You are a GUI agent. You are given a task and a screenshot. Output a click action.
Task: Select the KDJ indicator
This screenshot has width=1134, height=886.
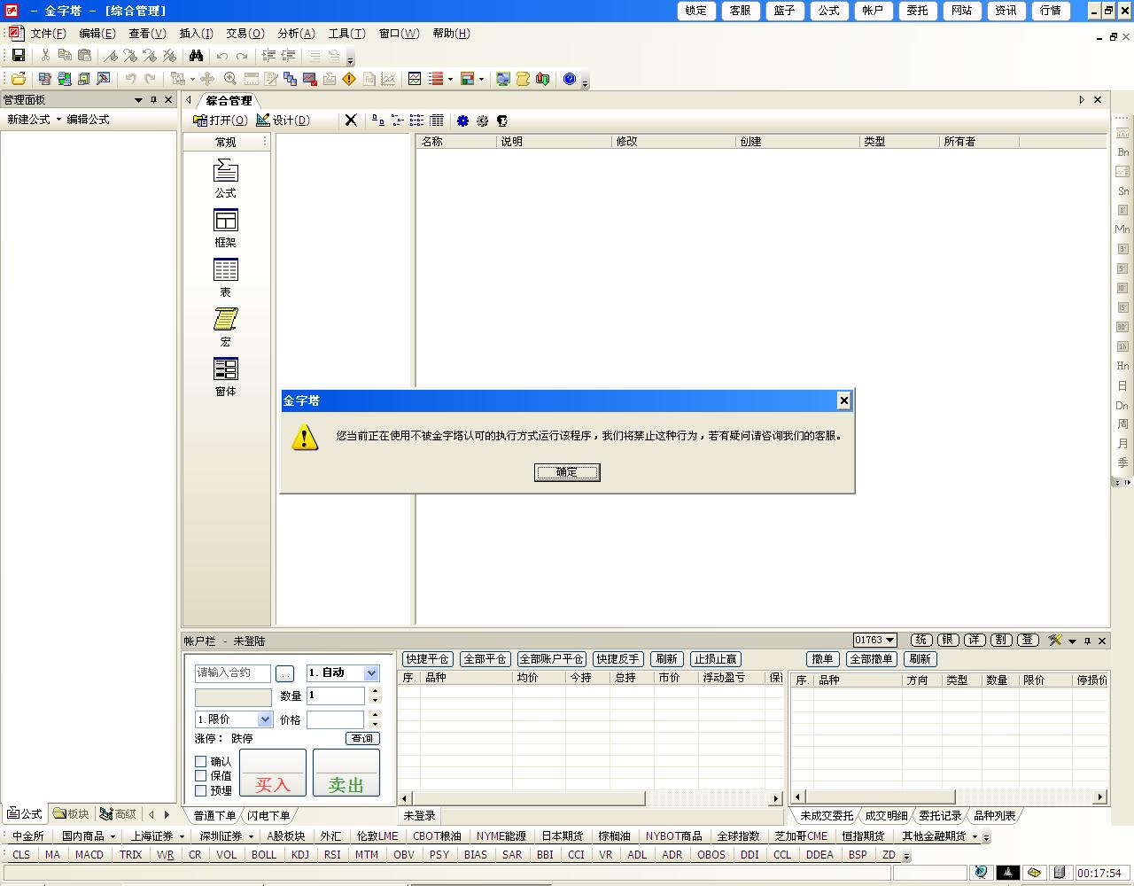tap(300, 855)
